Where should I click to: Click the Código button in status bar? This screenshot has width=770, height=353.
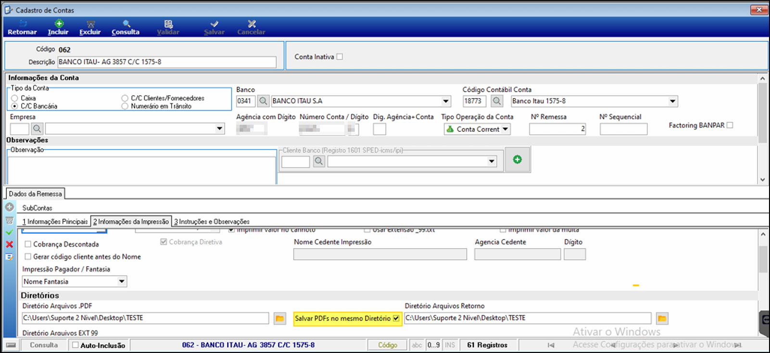[387, 345]
